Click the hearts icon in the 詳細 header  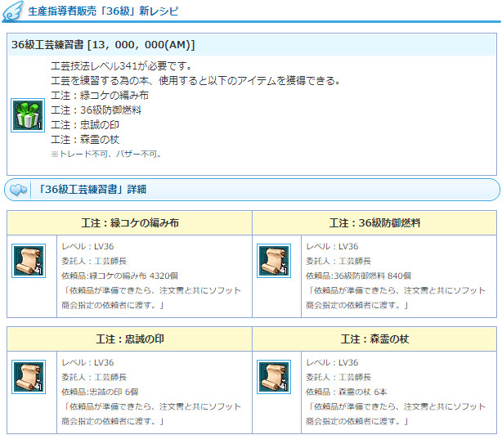tap(18, 190)
